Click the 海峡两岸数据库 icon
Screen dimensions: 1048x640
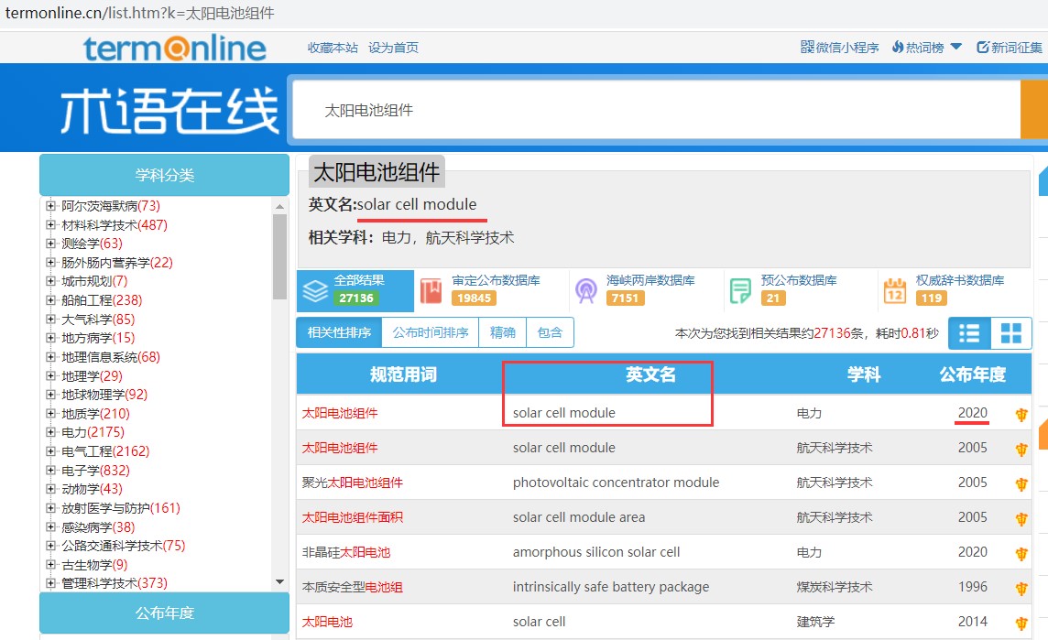(x=585, y=291)
